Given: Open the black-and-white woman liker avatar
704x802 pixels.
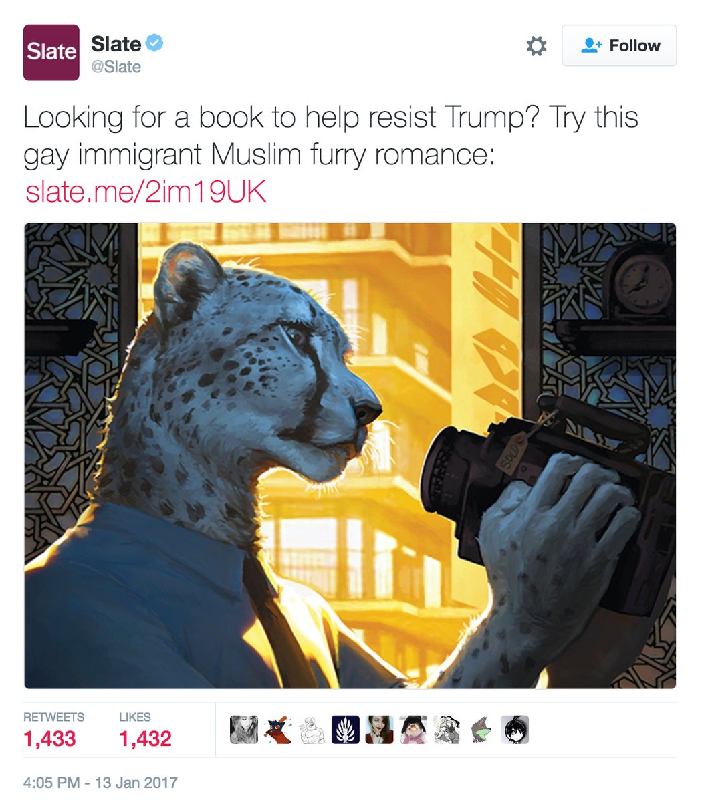Looking at the screenshot, I should pyautogui.click(x=243, y=730).
